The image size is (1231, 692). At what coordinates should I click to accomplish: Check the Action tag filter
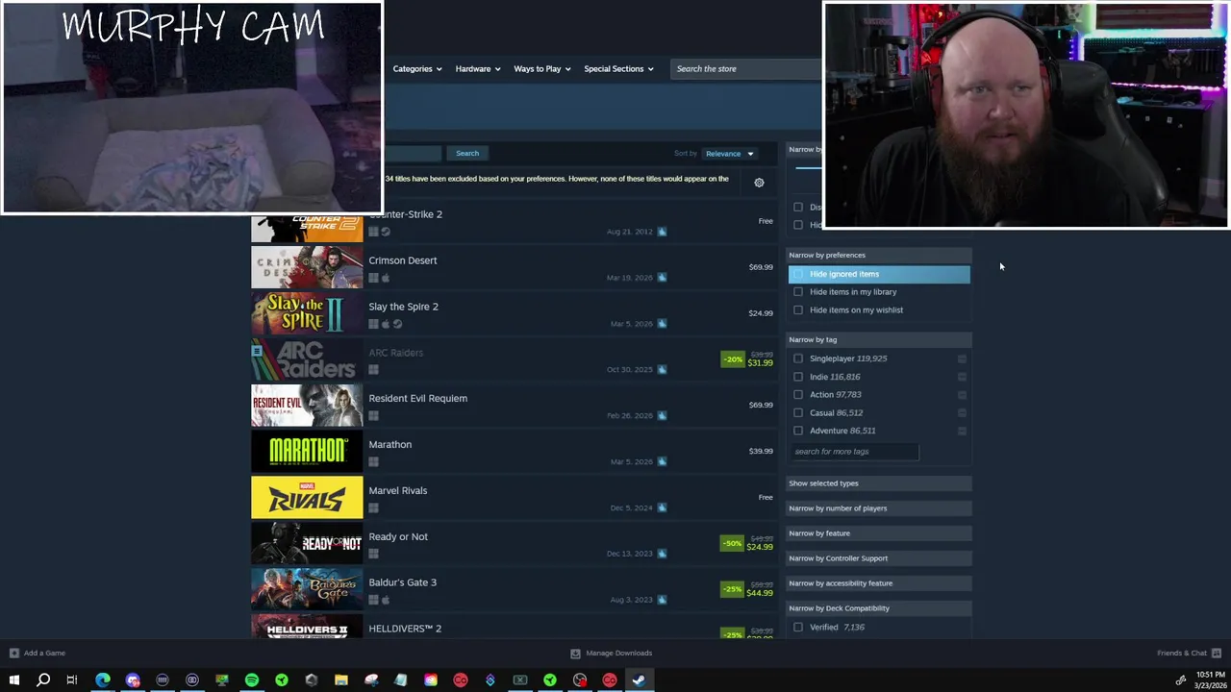click(798, 394)
